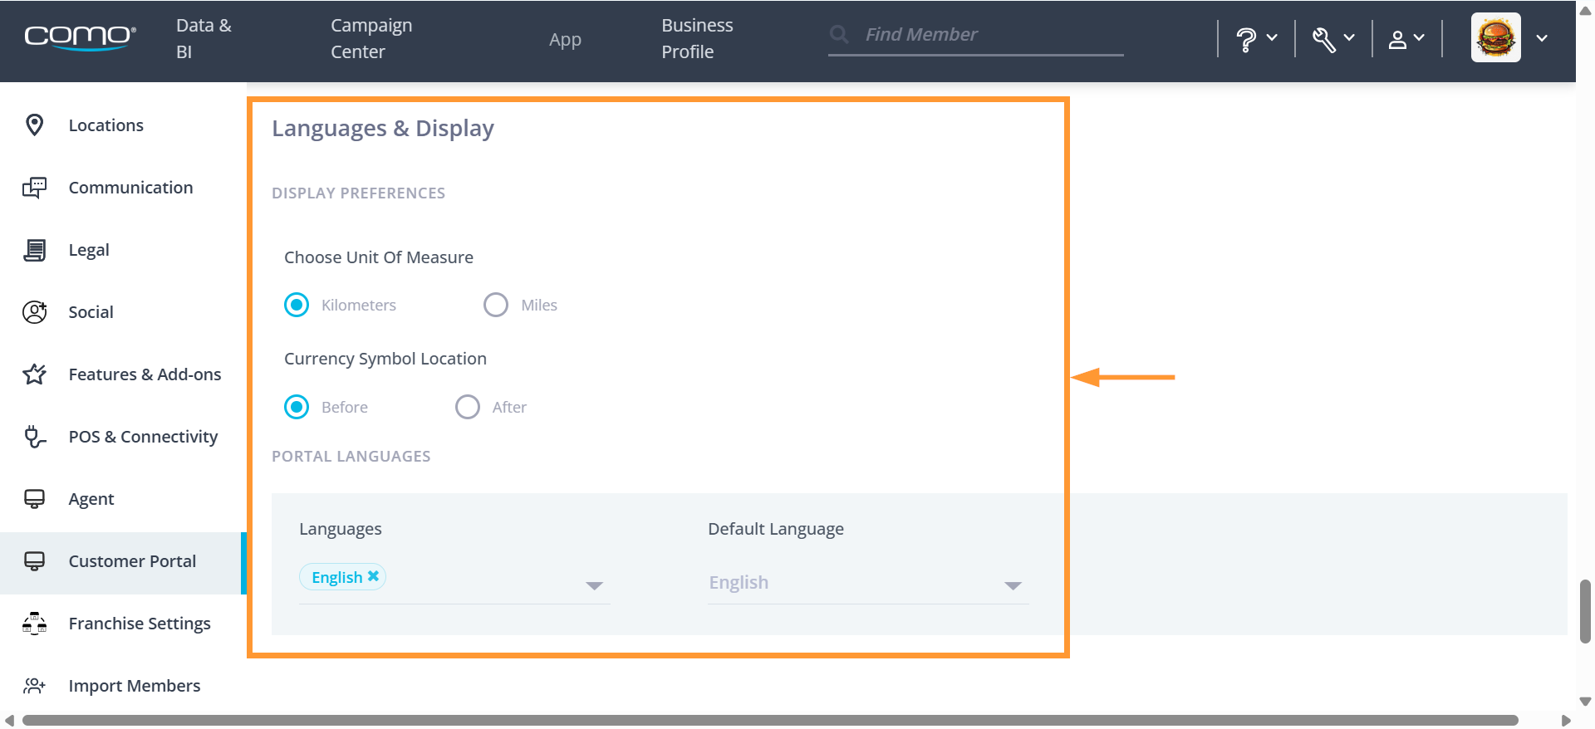Expand chevron next to help icon
This screenshot has width=1595, height=729.
click(1272, 37)
